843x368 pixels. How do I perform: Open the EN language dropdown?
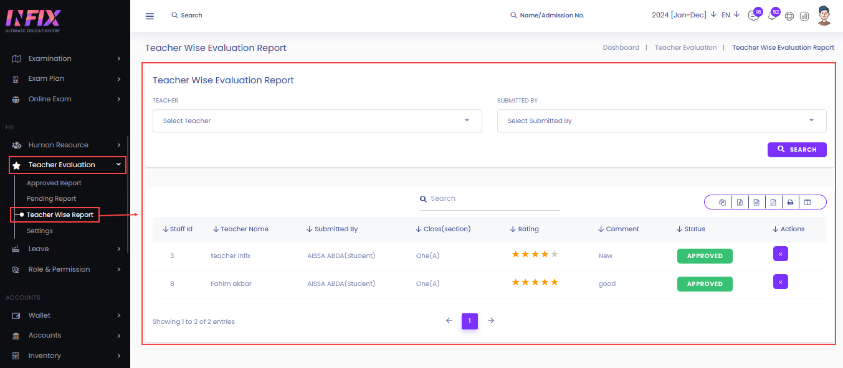pyautogui.click(x=730, y=15)
